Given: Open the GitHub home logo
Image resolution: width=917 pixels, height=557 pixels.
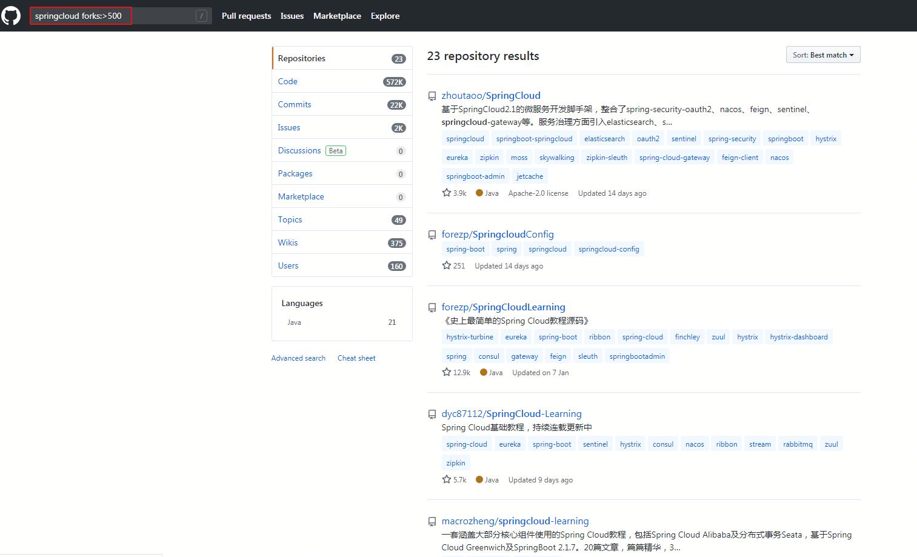Looking at the screenshot, I should (11, 16).
